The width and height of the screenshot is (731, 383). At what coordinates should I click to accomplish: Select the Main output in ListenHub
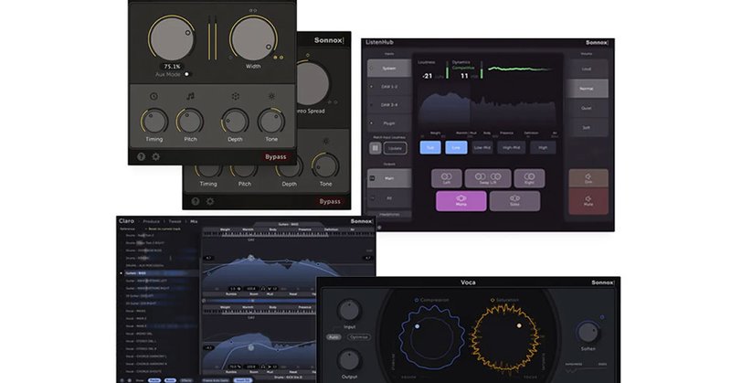pyautogui.click(x=389, y=178)
